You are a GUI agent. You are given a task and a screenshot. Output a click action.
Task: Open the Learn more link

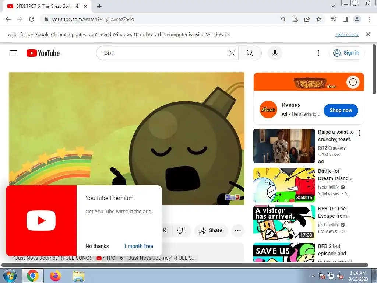347,34
